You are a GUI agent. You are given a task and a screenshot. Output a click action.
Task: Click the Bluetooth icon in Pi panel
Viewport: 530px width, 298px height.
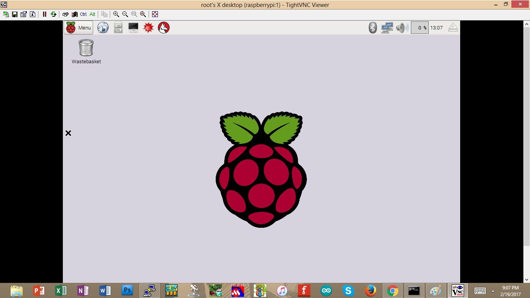pos(372,28)
